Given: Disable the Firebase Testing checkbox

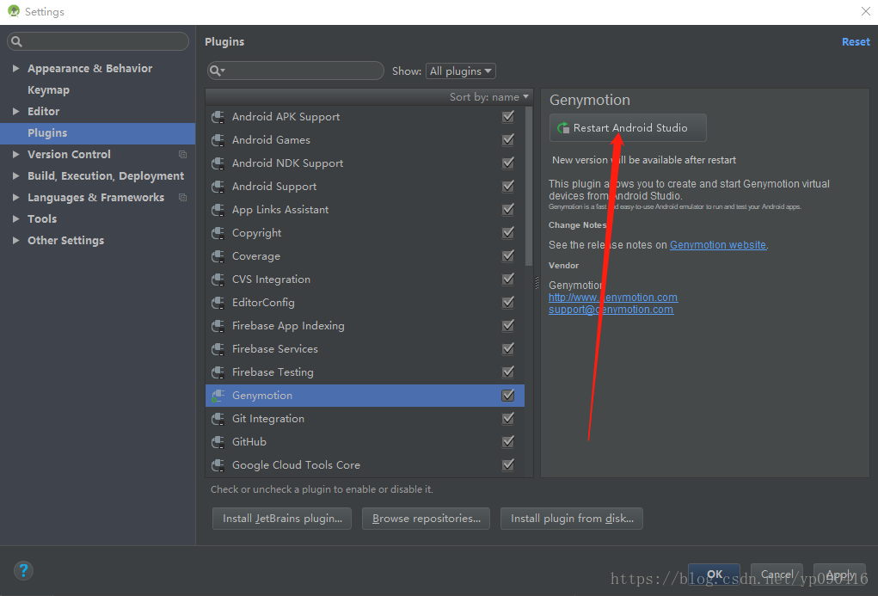Looking at the screenshot, I should 508,372.
